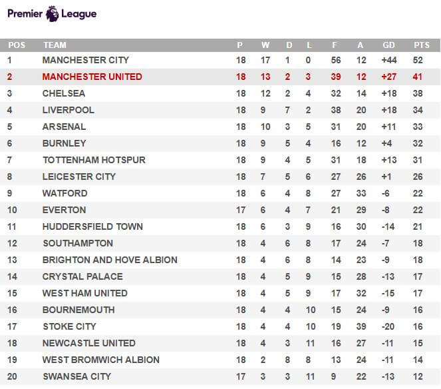Select Newcastle United in the table
441x389 pixels.
tap(89, 343)
